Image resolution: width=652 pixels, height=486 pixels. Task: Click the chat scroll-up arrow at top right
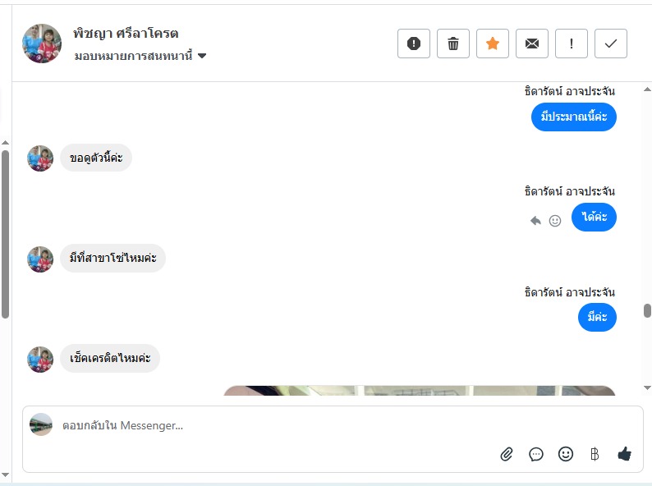(x=647, y=89)
